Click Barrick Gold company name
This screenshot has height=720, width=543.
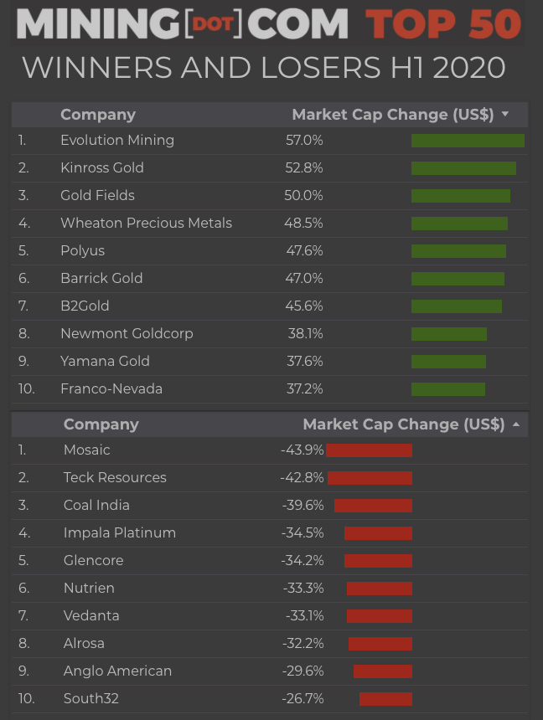pos(101,278)
